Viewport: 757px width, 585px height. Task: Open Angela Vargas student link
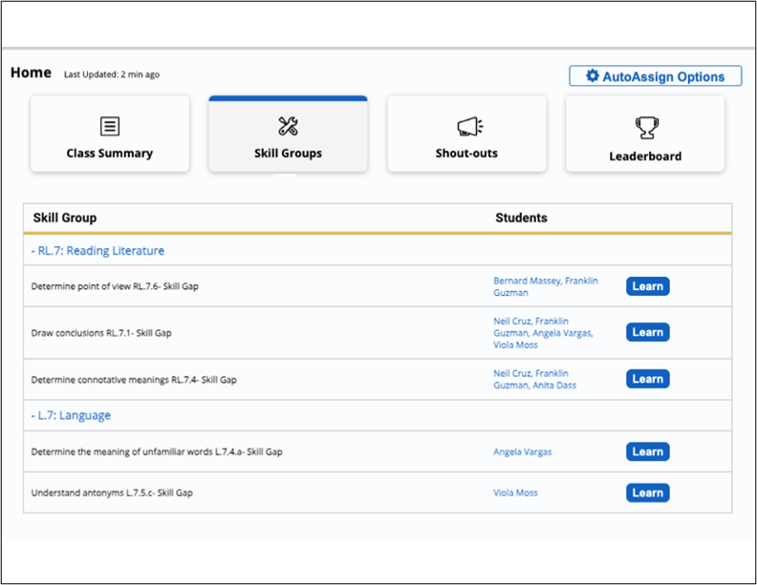(523, 452)
